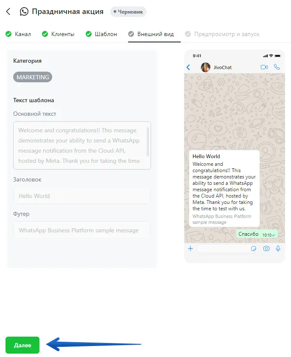Open the Клиенты step tab
291x357 pixels.
click(58, 34)
